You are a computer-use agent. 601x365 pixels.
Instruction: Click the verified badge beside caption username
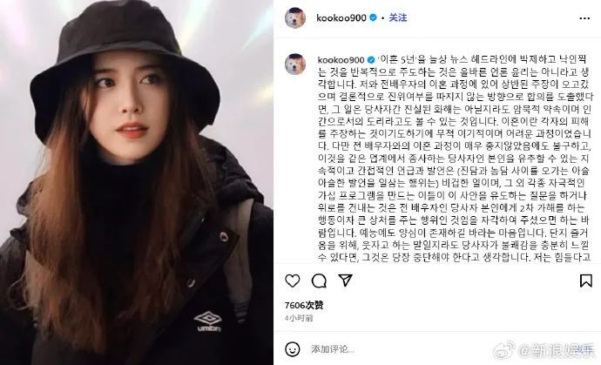pos(371,60)
